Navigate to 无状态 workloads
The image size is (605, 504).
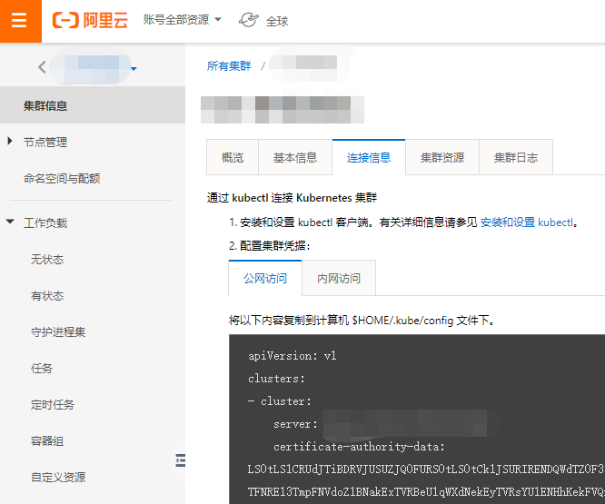click(47, 260)
